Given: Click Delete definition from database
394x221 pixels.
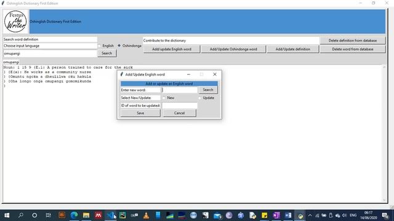Looking at the screenshot, I should (x=353, y=41).
